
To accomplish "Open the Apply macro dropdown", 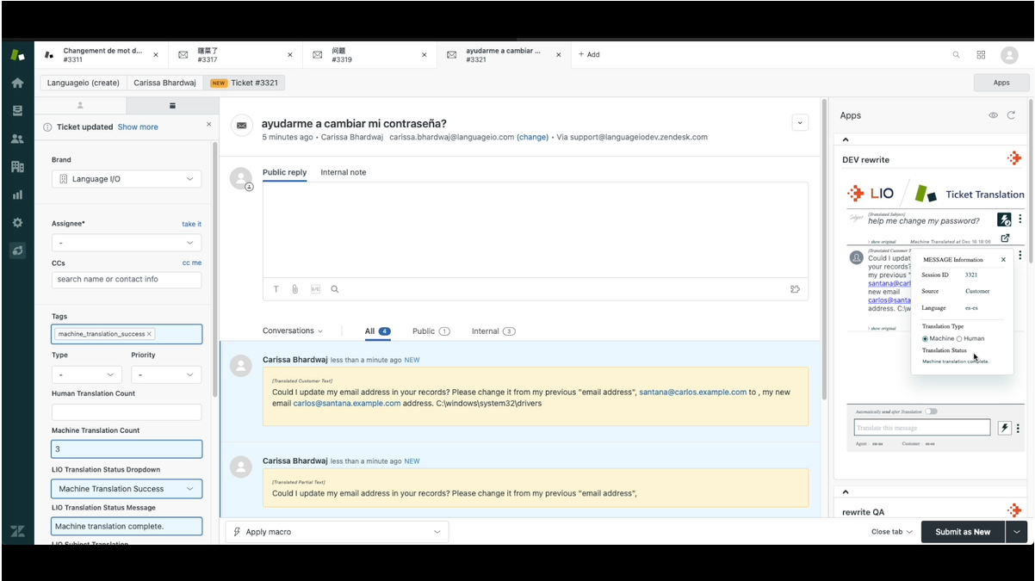I will point(337,532).
